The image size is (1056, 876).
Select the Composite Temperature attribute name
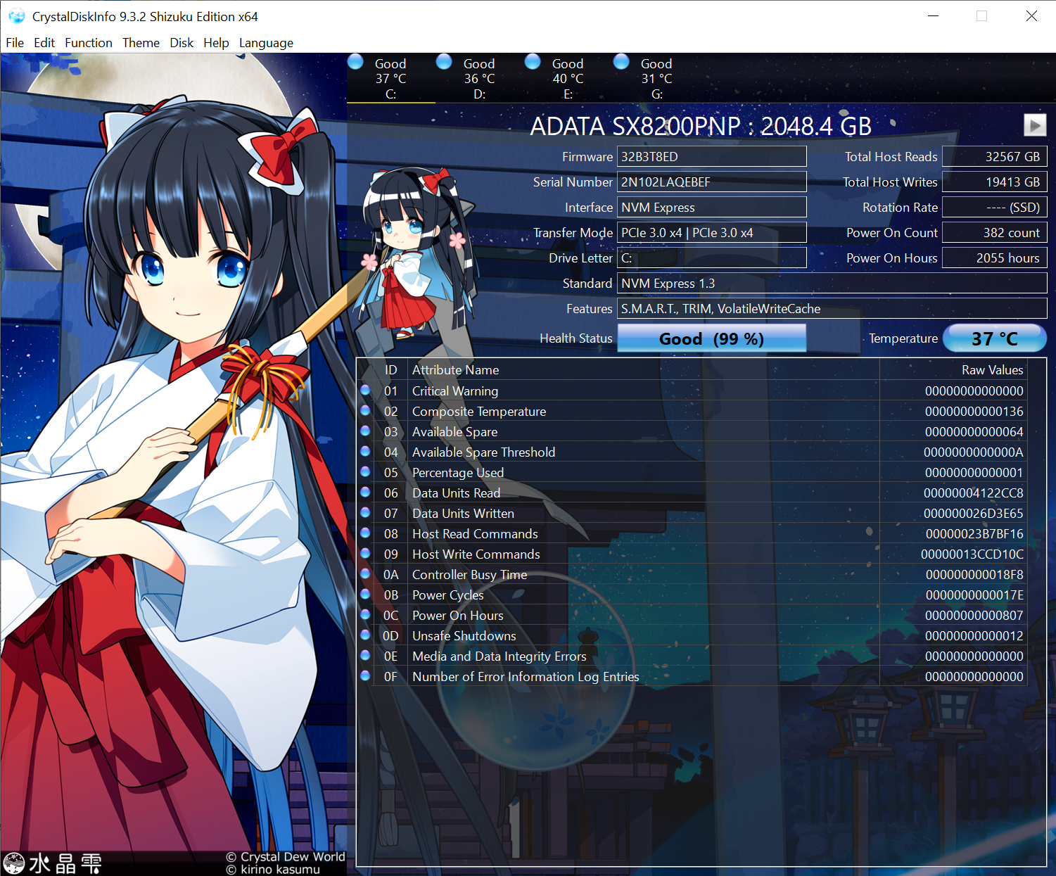(x=479, y=411)
